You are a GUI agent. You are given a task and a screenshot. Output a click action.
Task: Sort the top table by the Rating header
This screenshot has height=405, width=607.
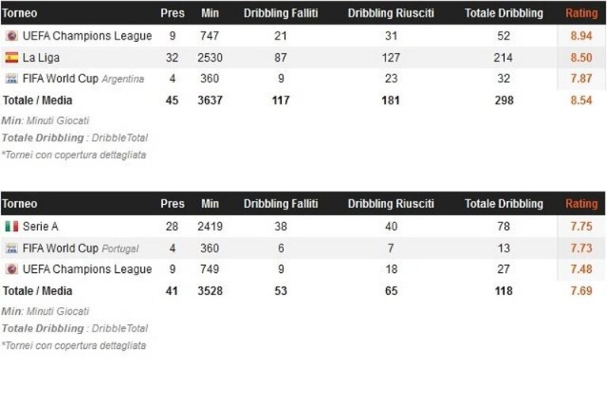click(582, 13)
